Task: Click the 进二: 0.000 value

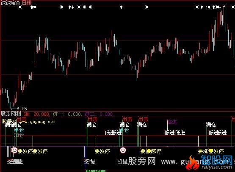Action: click(99, 114)
